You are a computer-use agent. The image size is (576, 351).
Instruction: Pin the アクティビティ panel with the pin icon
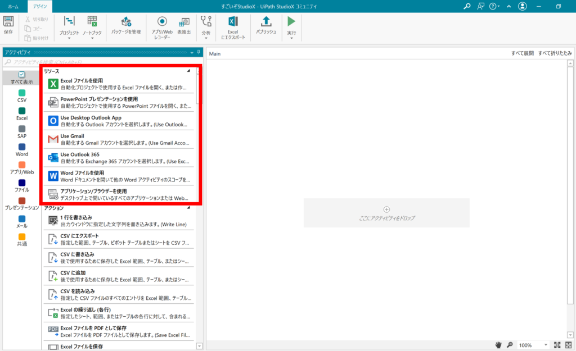(x=199, y=52)
